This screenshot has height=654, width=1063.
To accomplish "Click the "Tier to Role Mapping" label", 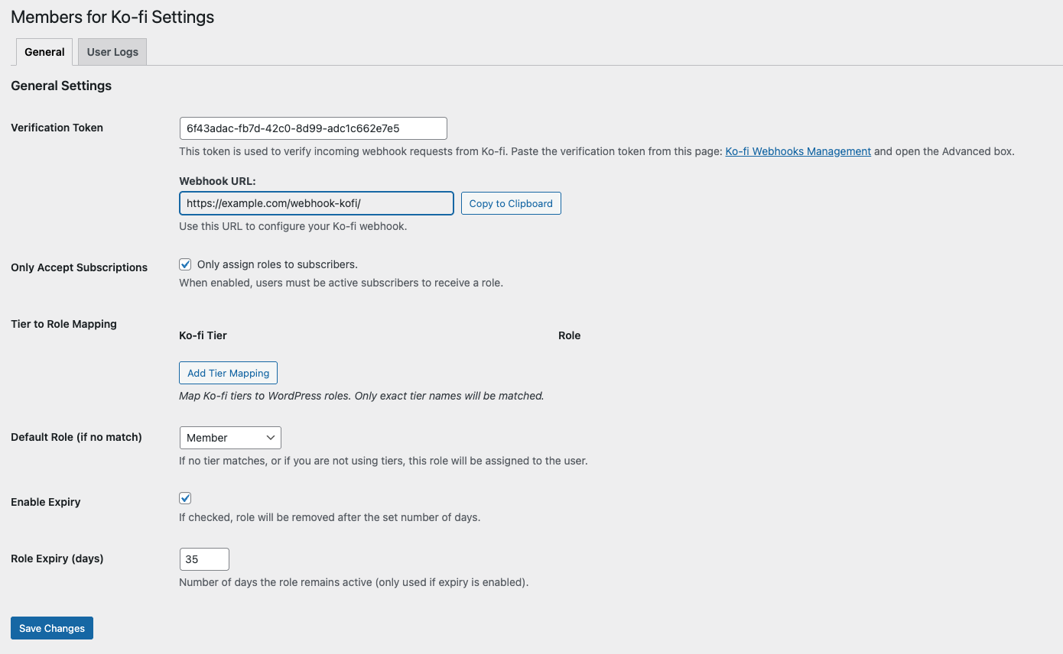I will pyautogui.click(x=63, y=324).
